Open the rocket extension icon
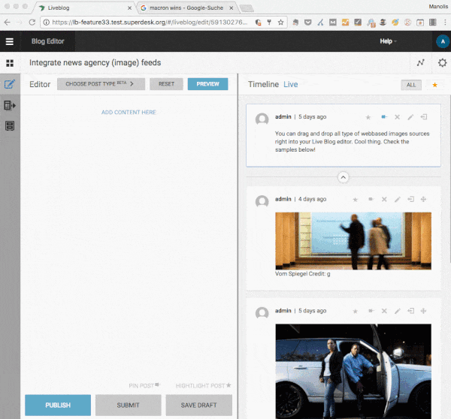The height and width of the screenshot is (419, 451). (395, 22)
